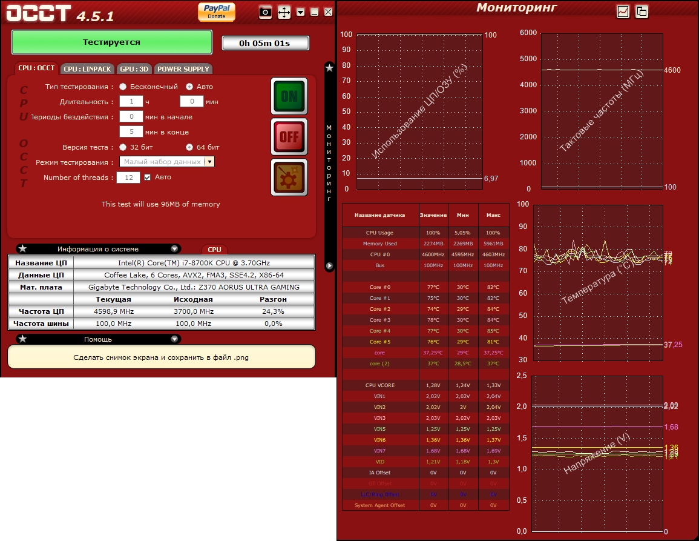Click the Макс column header

493,215
